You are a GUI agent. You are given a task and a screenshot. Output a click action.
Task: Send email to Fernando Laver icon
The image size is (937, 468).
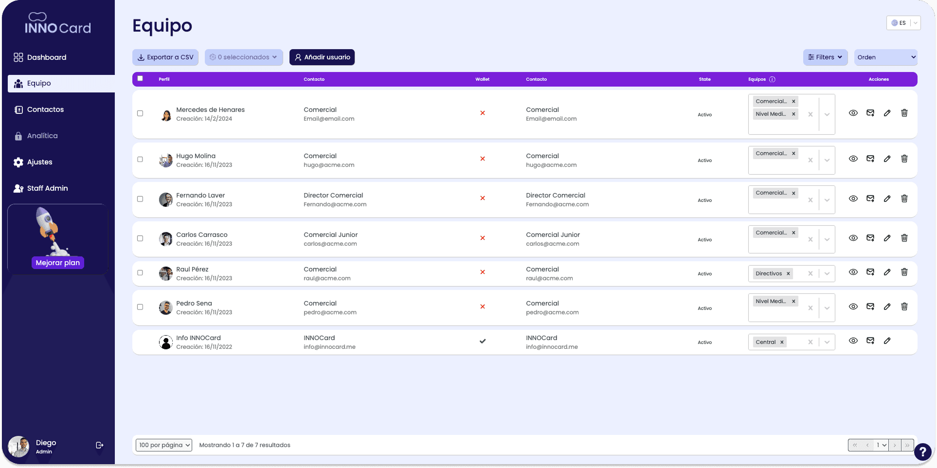[x=870, y=198]
